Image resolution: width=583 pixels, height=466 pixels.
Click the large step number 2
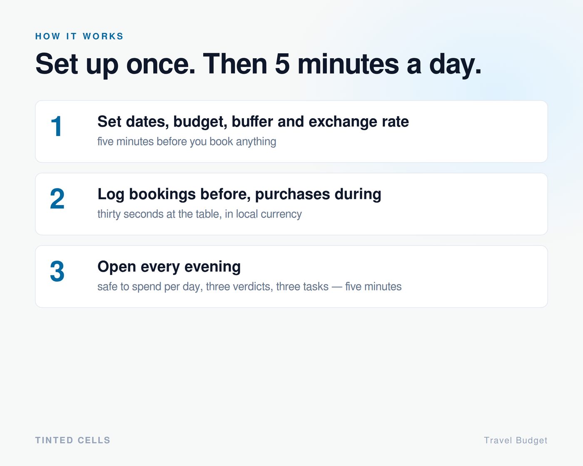click(x=57, y=199)
